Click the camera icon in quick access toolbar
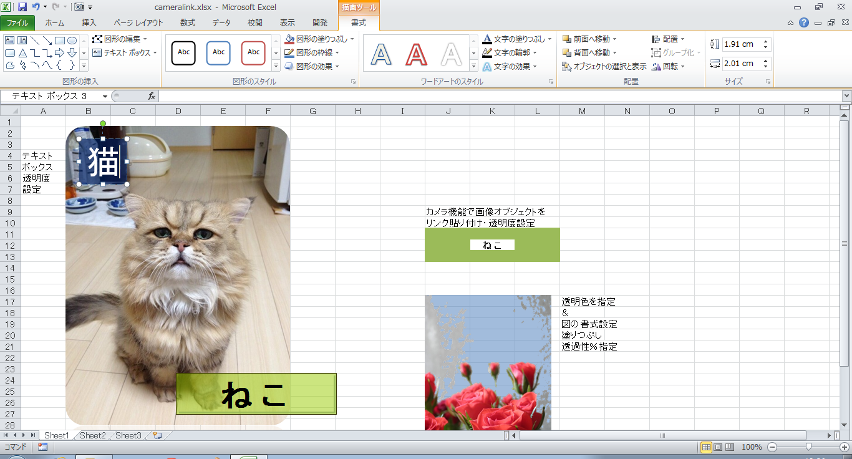This screenshot has width=852, height=459. 80,7
